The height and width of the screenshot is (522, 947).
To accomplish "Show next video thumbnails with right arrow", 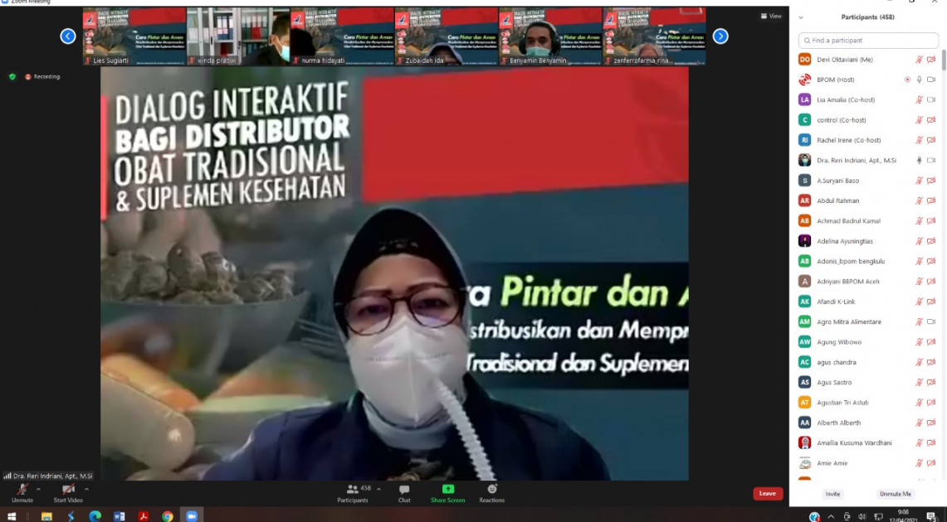I will tap(720, 36).
